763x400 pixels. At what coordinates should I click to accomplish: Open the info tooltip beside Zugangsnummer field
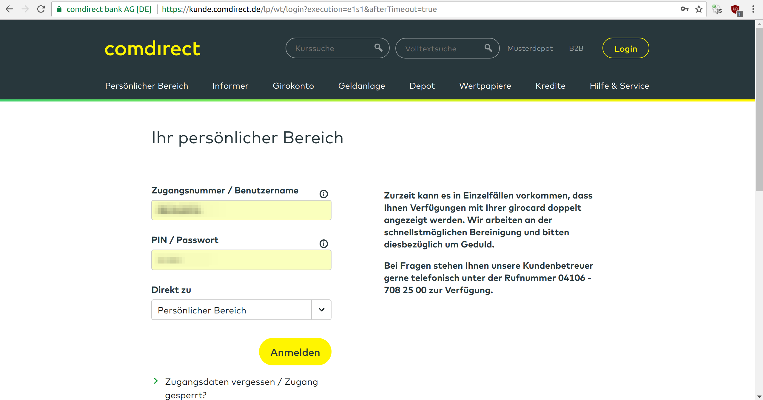point(323,194)
